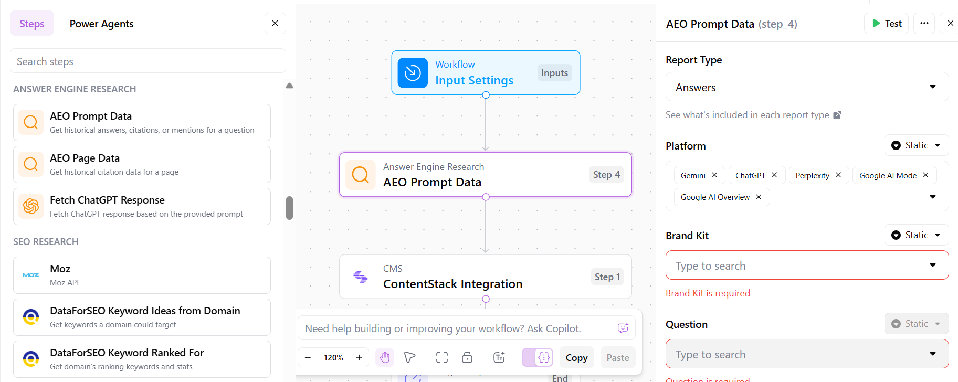Zoom in with the plus button
The image size is (958, 382).
pos(359,357)
